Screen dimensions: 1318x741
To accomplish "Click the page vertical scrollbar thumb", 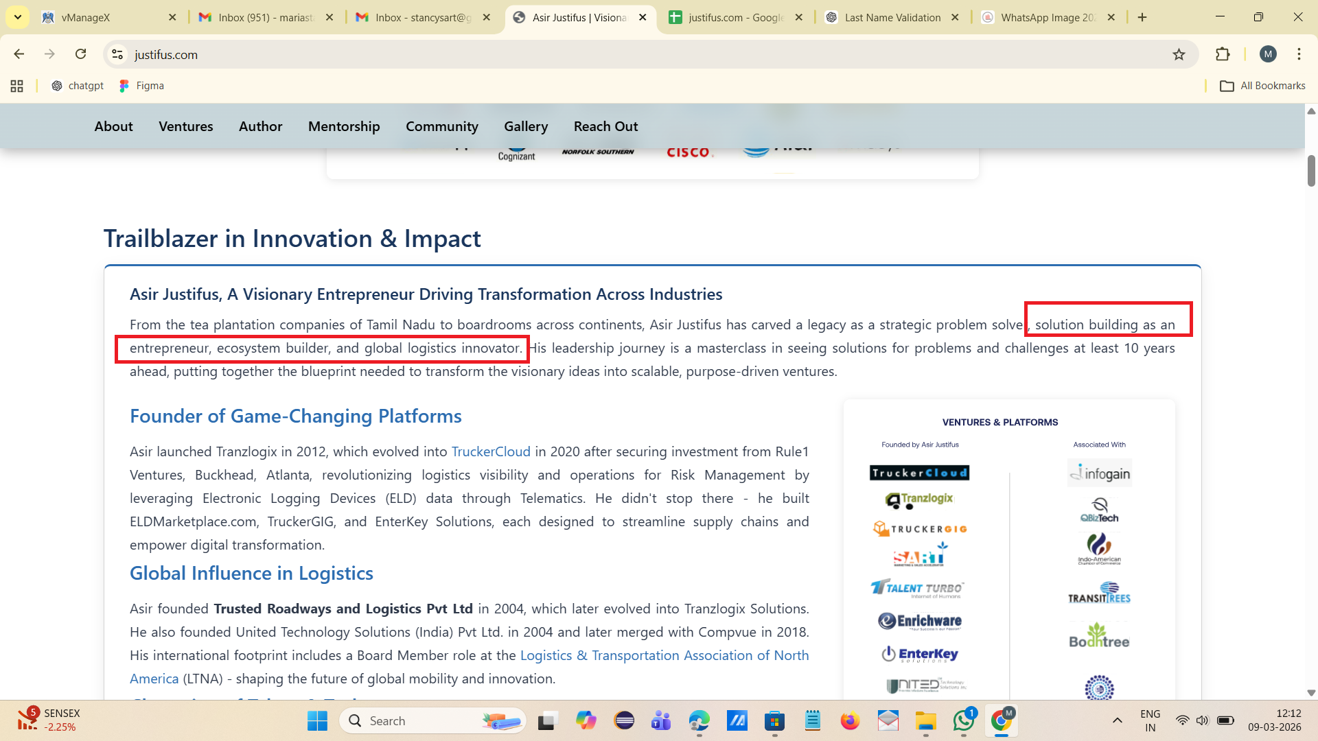I will click(x=1311, y=170).
